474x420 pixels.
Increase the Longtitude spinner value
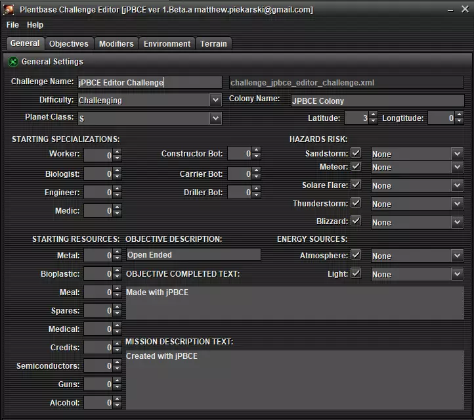tap(460, 115)
